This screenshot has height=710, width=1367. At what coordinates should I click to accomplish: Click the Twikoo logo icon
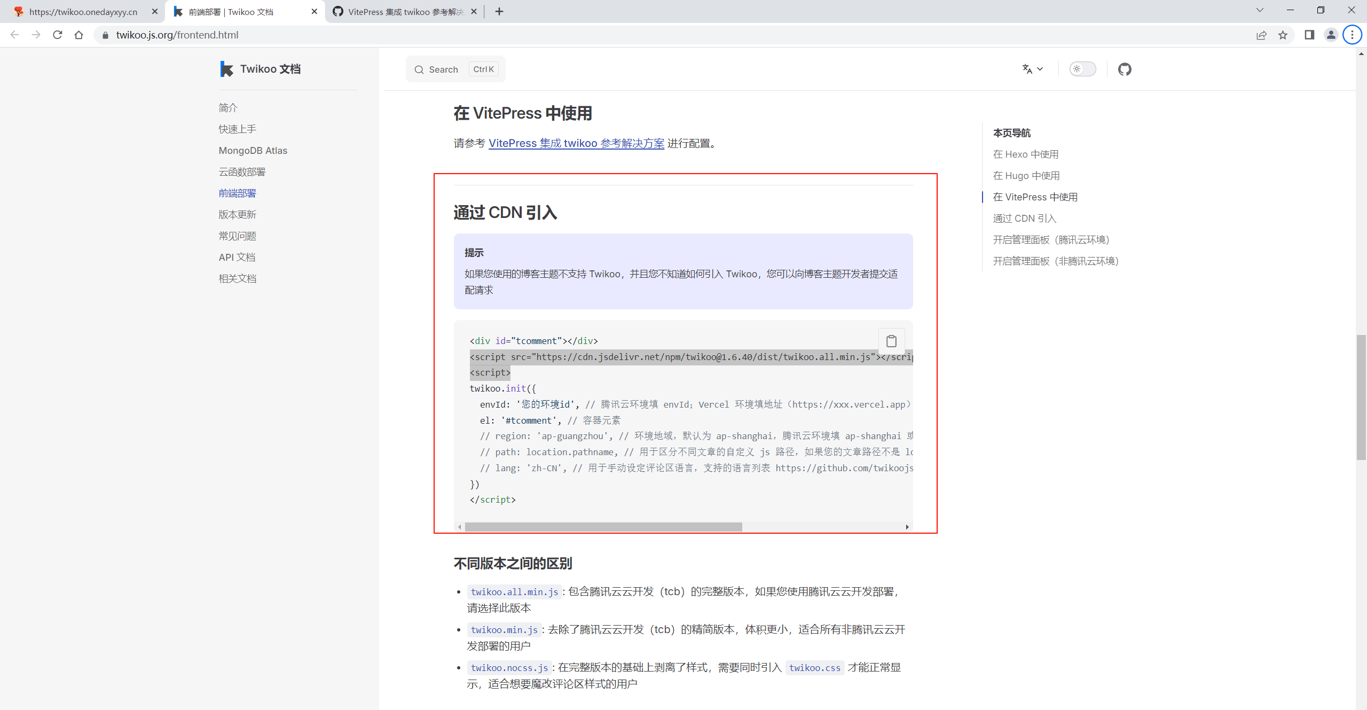[226, 69]
